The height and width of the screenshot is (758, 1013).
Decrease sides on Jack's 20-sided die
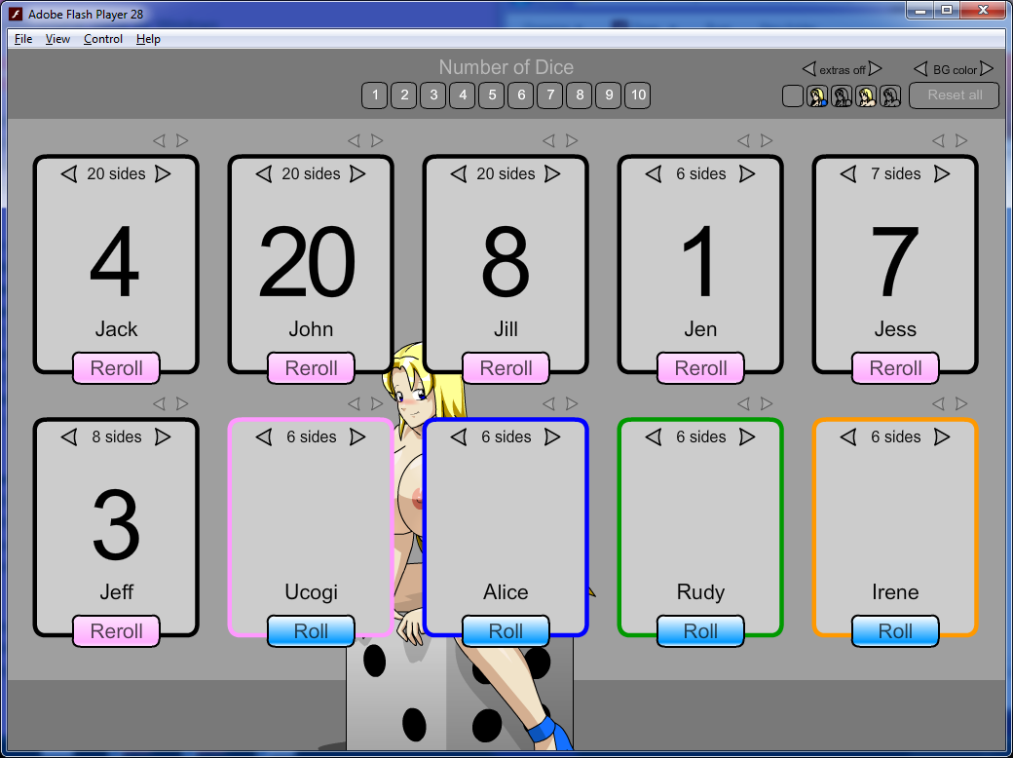click(69, 173)
